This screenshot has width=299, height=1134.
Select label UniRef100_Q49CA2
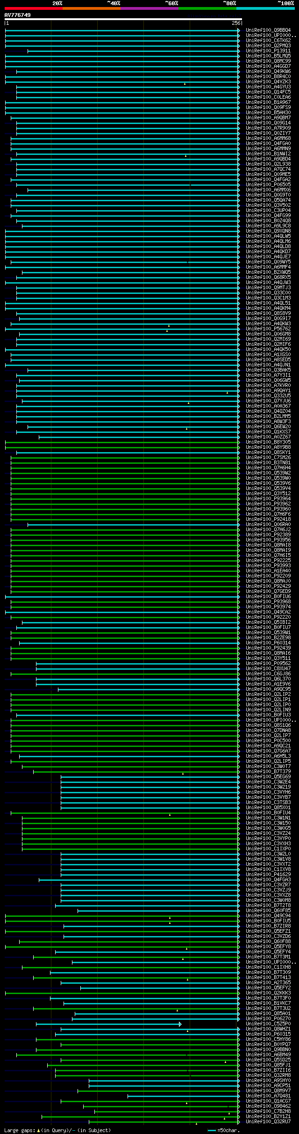coord(268,612)
